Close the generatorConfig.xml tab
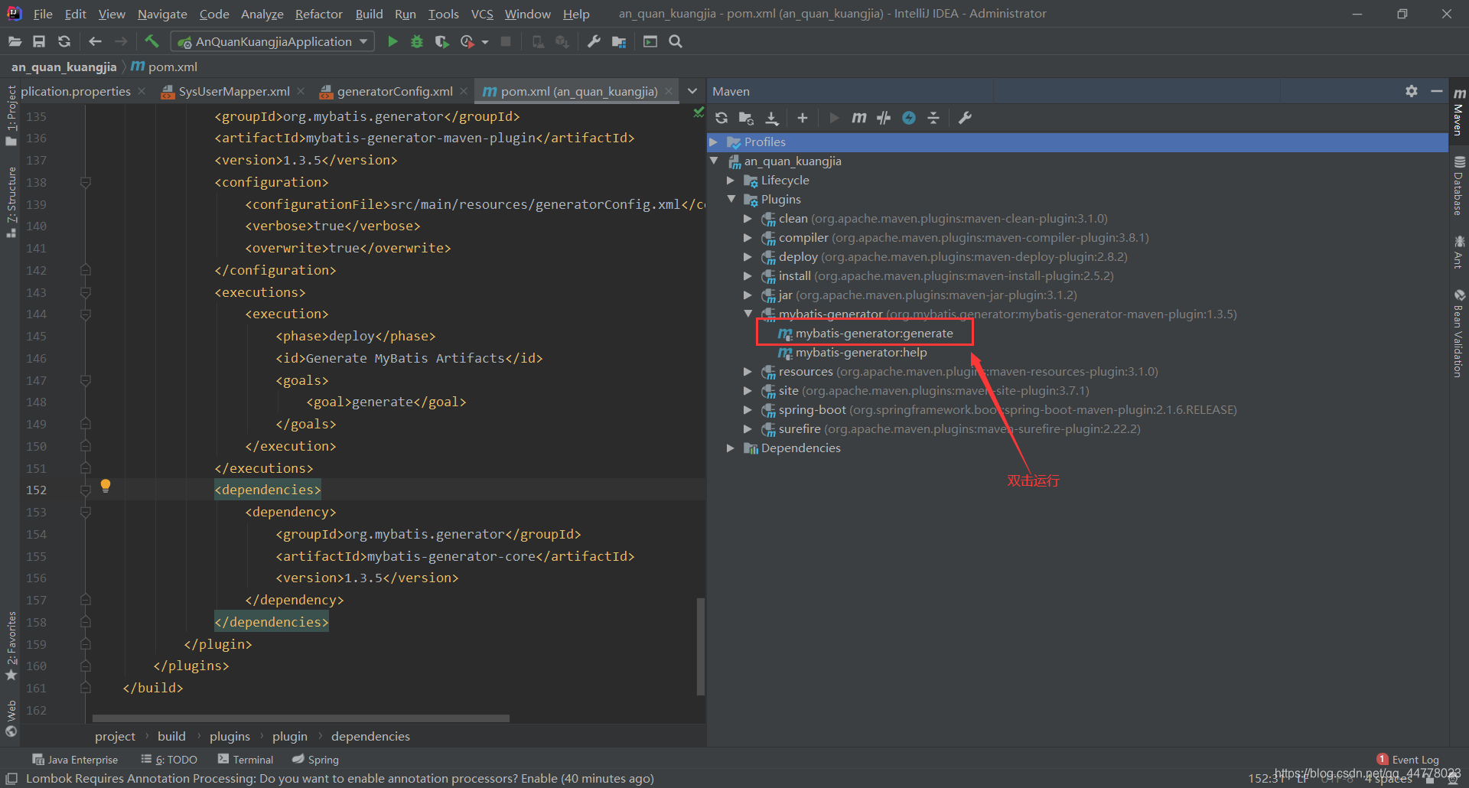Screen dimensions: 1469x788 click(x=464, y=91)
